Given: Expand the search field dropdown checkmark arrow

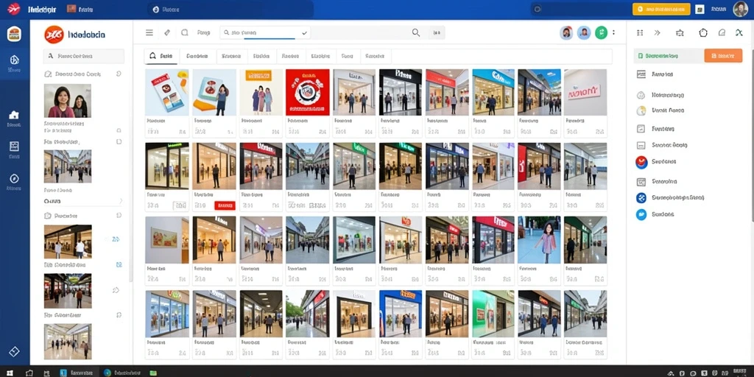Looking at the screenshot, I should (x=304, y=32).
